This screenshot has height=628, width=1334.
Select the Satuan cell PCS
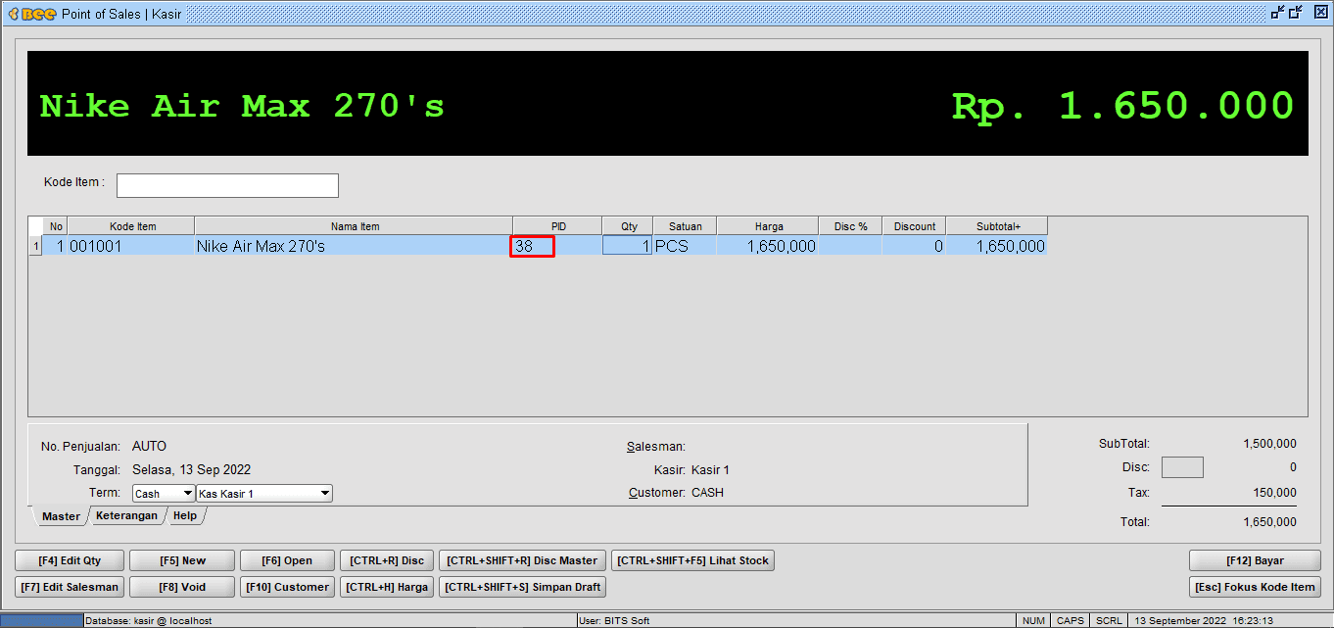click(685, 246)
